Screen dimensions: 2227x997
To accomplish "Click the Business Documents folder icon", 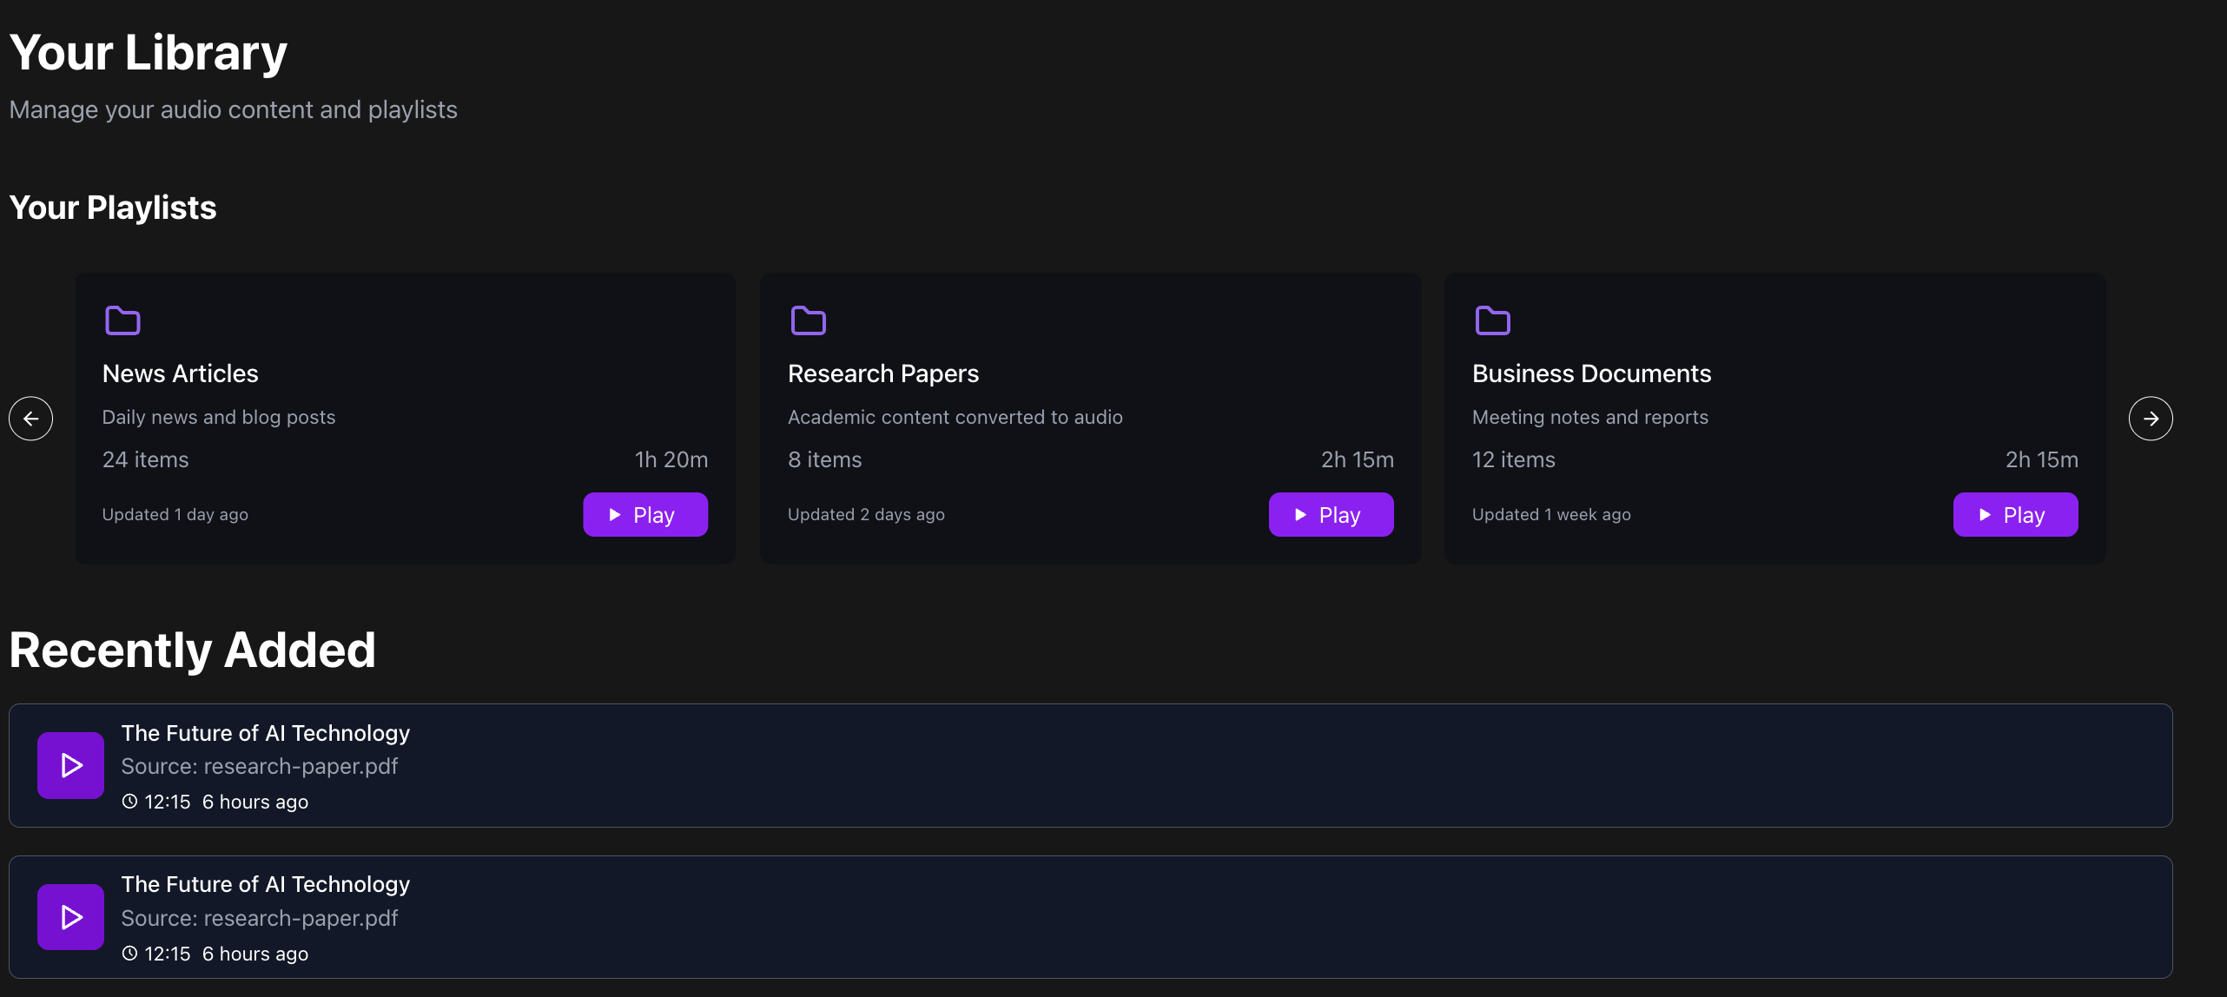I will pos(1492,320).
